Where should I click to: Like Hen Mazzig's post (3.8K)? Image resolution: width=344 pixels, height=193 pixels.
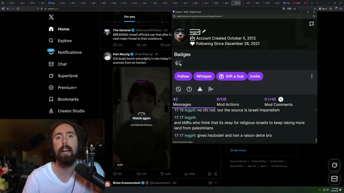[x=166, y=174]
